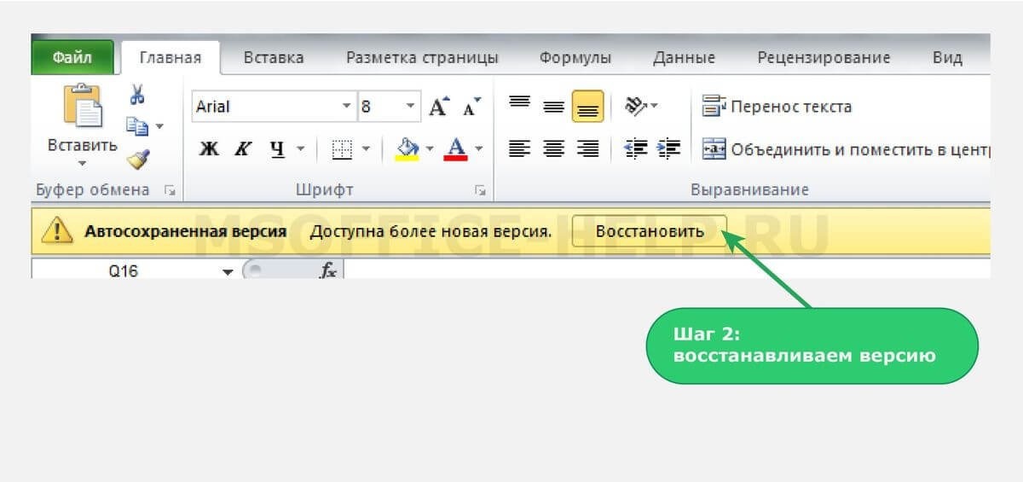
Task: Apply yellow fill color bucket
Action: pyautogui.click(x=408, y=149)
